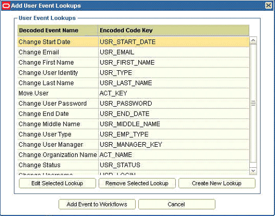Viewport: 275px width, 216px height.
Task: Click the USR_MANAGER_KEY code key cell
Action: click(174, 145)
